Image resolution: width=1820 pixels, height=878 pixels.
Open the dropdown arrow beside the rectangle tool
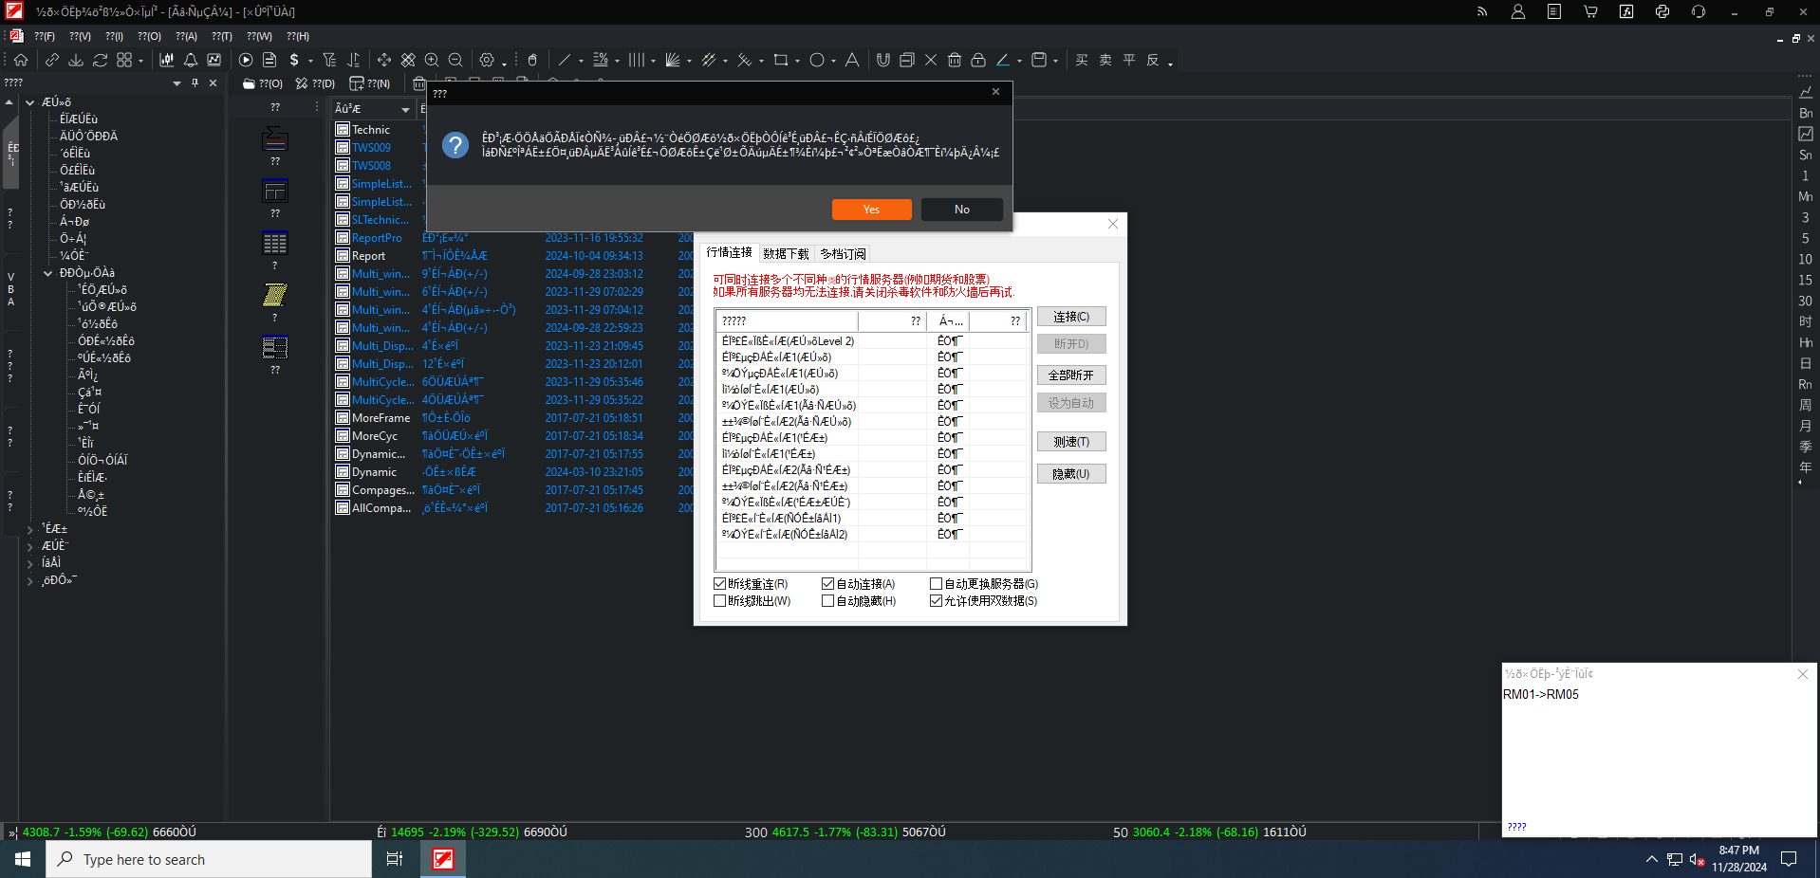pyautogui.click(x=797, y=62)
